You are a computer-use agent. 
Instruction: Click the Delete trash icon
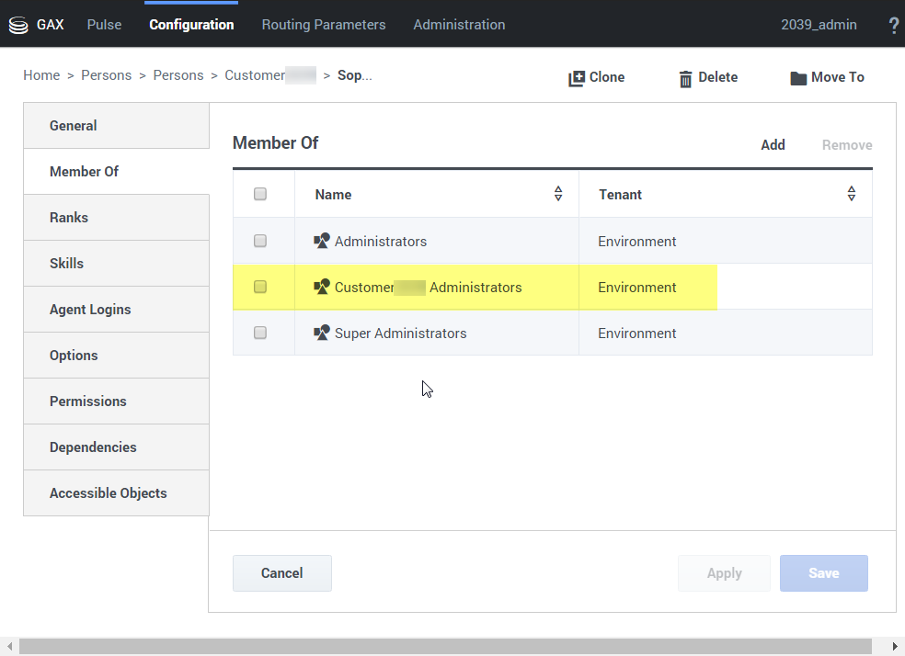[x=685, y=78]
